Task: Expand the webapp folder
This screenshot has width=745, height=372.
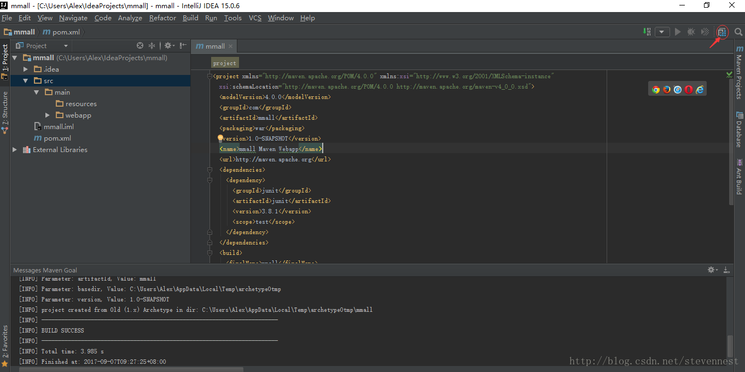Action: tap(48, 115)
